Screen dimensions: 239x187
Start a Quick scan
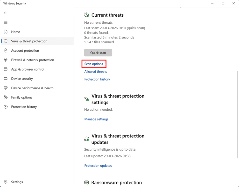(x=98, y=53)
